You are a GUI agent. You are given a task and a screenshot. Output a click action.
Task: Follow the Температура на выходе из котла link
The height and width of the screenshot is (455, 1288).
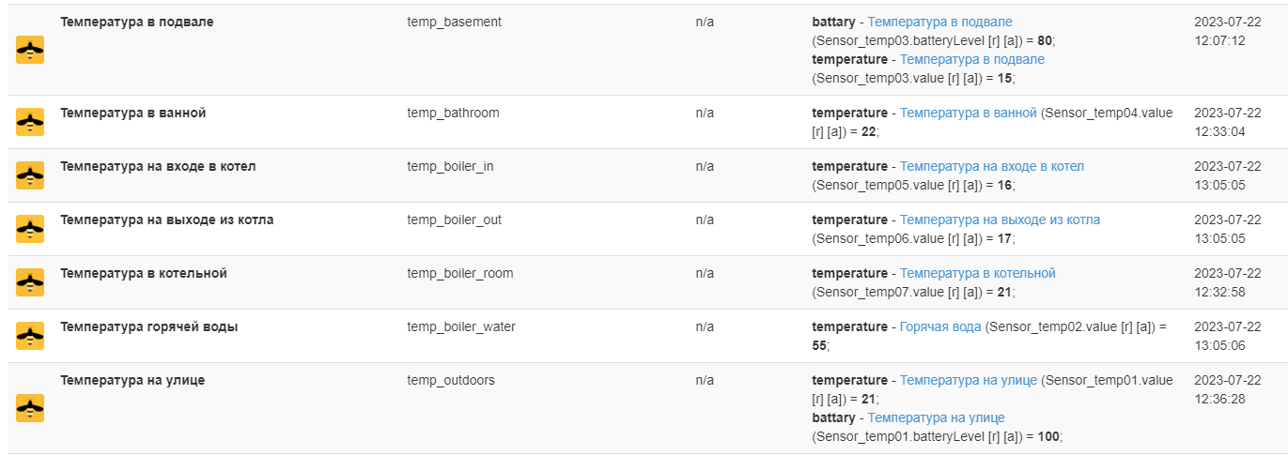click(1000, 220)
